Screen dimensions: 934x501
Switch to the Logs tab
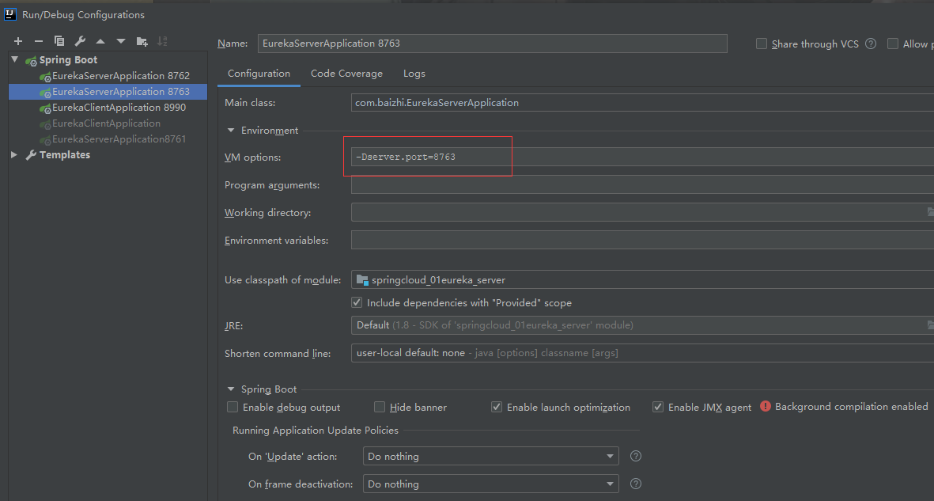point(414,74)
